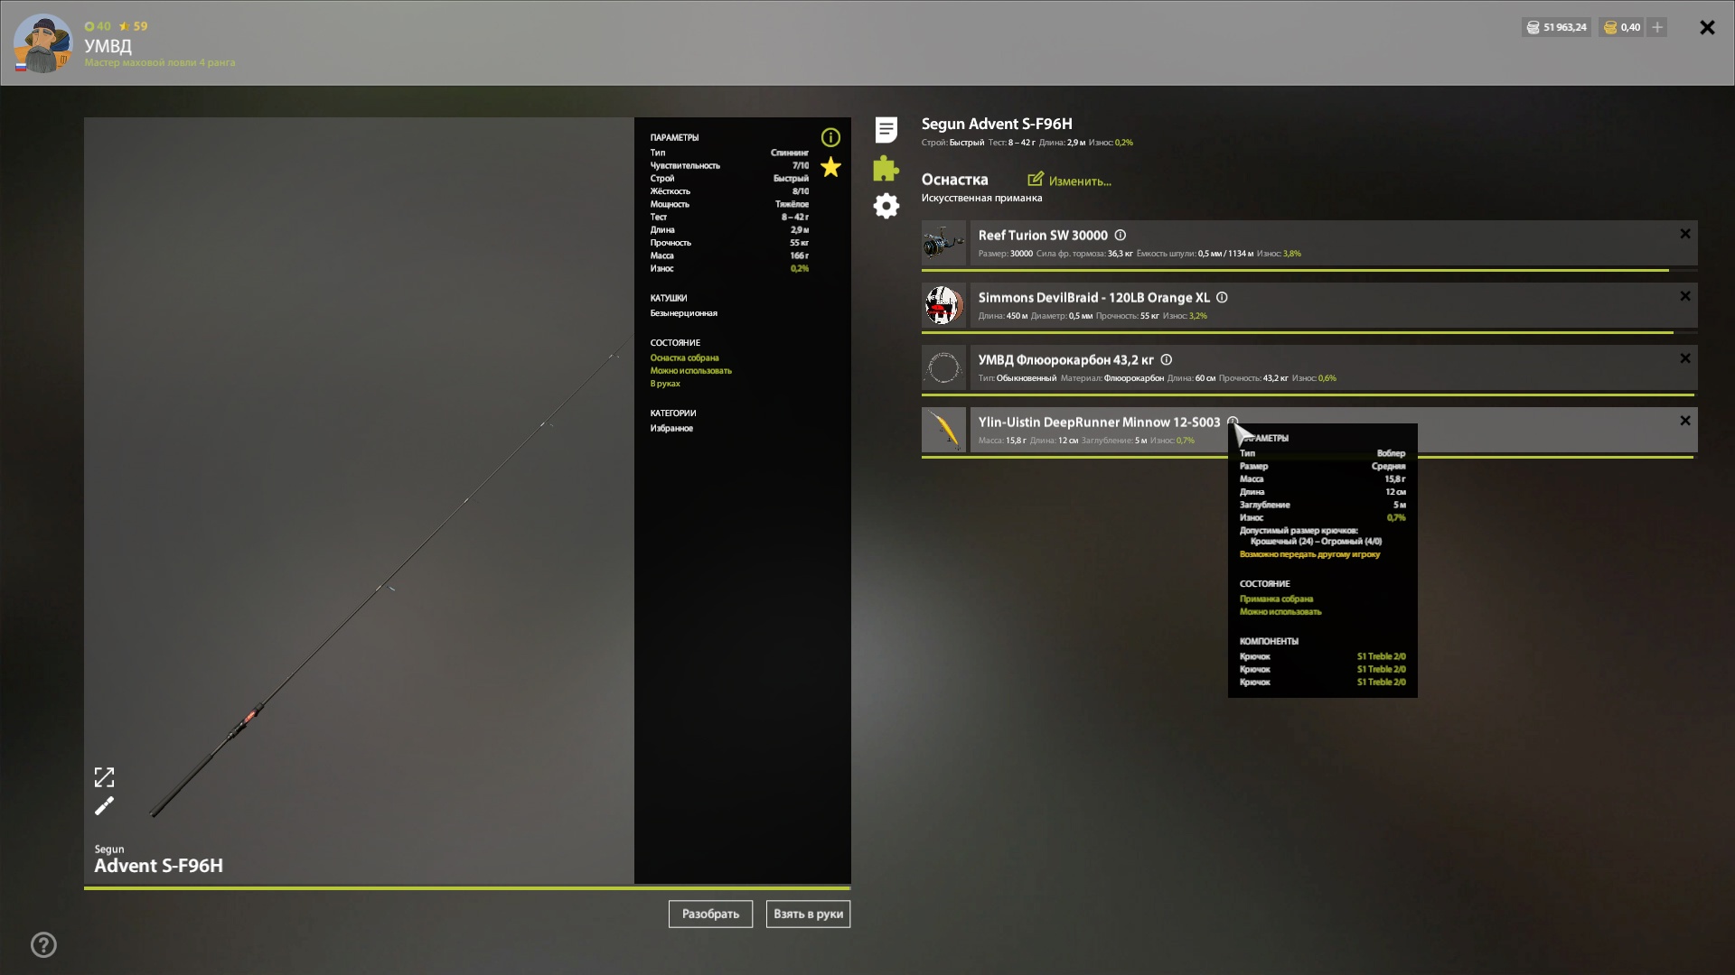Click the Разобрать button
Image resolution: width=1735 pixels, height=975 pixels.
710,914
